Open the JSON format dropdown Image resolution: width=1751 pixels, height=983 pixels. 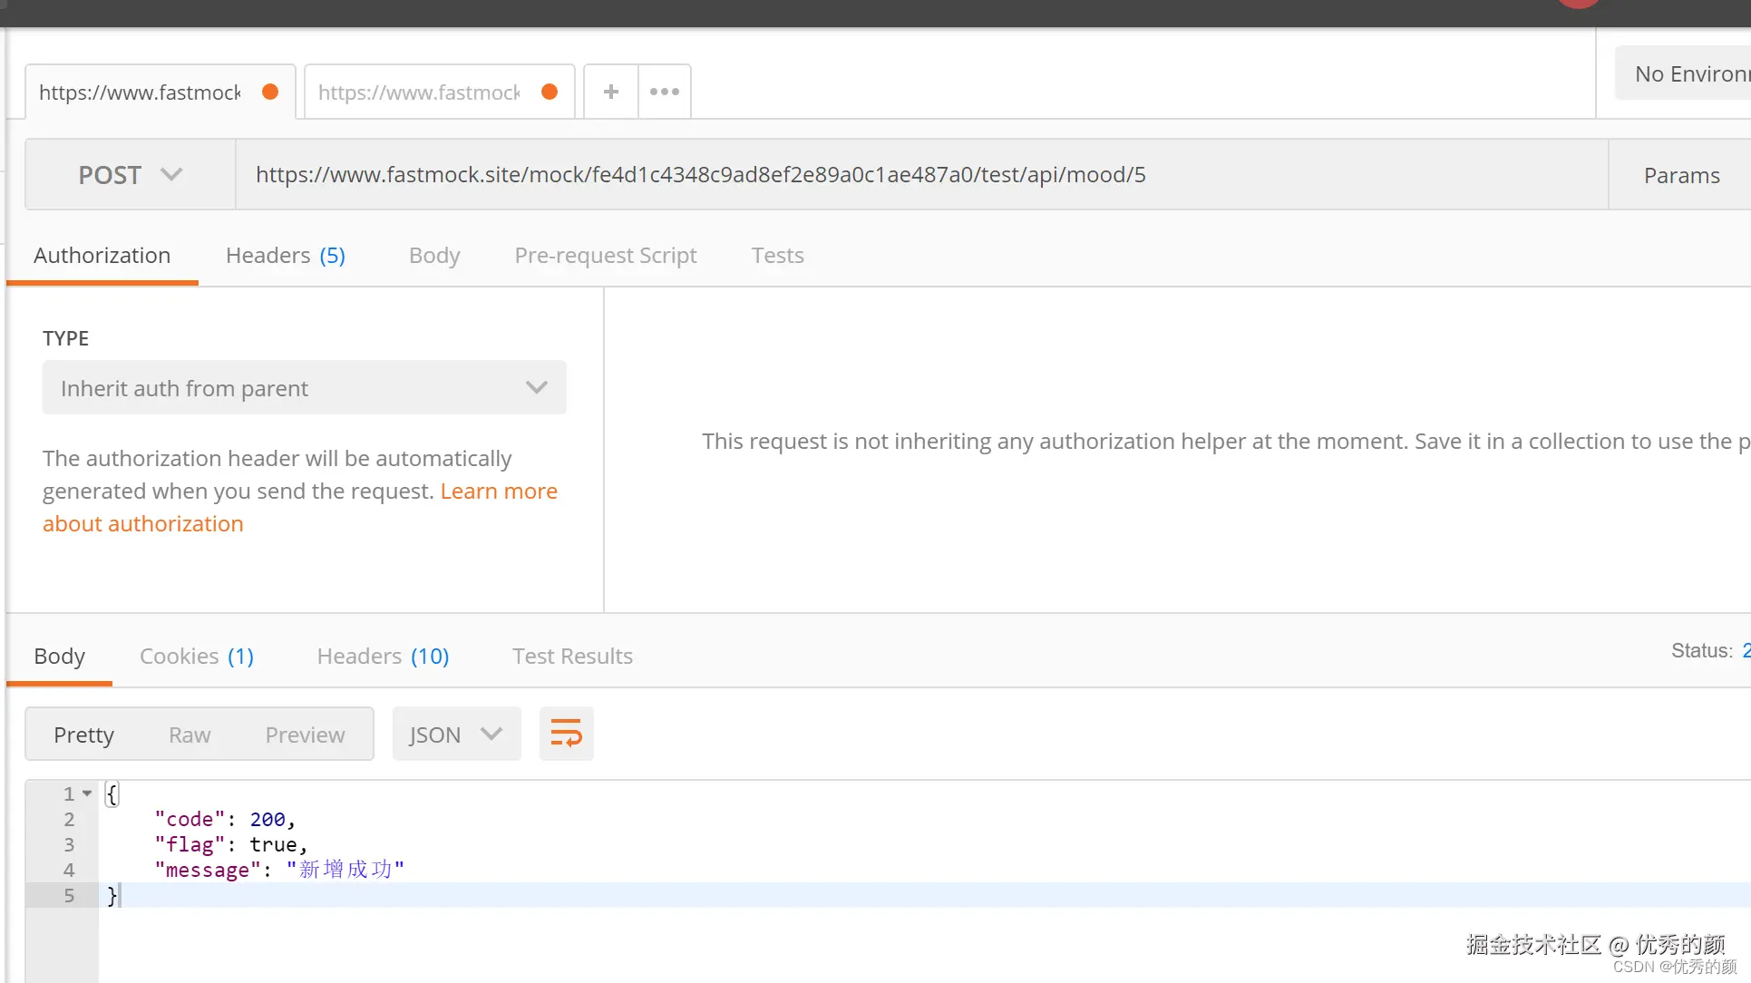[x=456, y=735]
